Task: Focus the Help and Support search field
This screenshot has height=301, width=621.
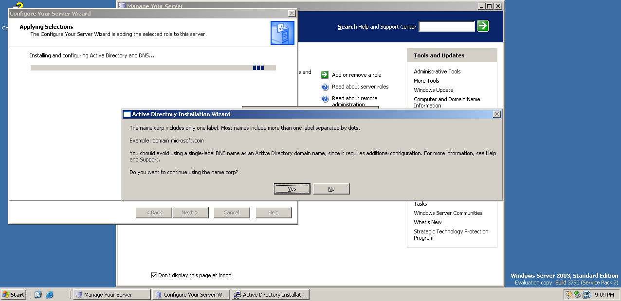Action: [x=447, y=27]
